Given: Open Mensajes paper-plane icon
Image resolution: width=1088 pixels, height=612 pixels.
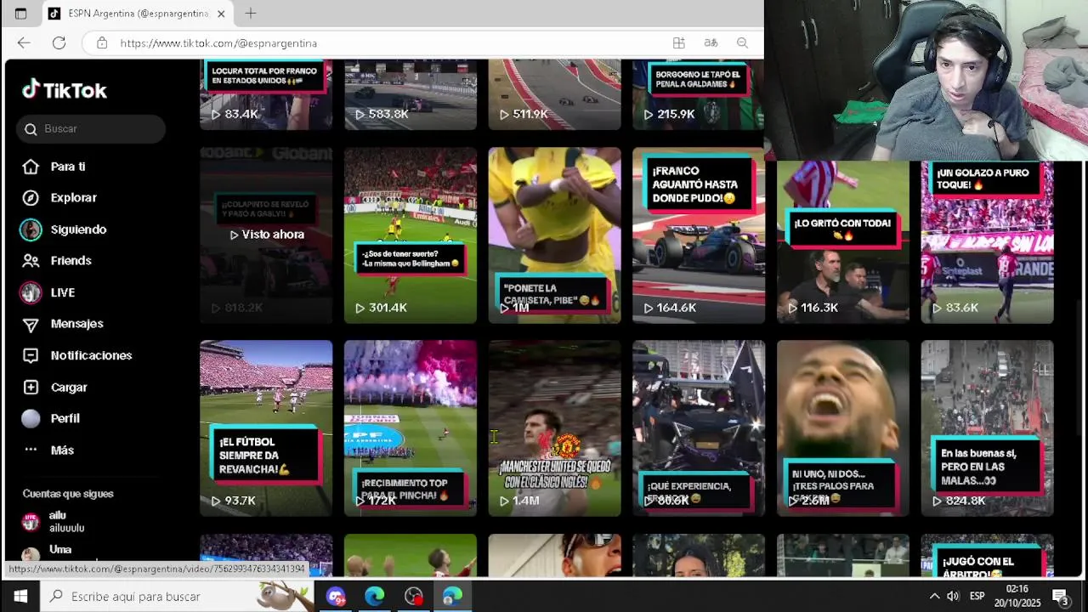Looking at the screenshot, I should pos(31,324).
